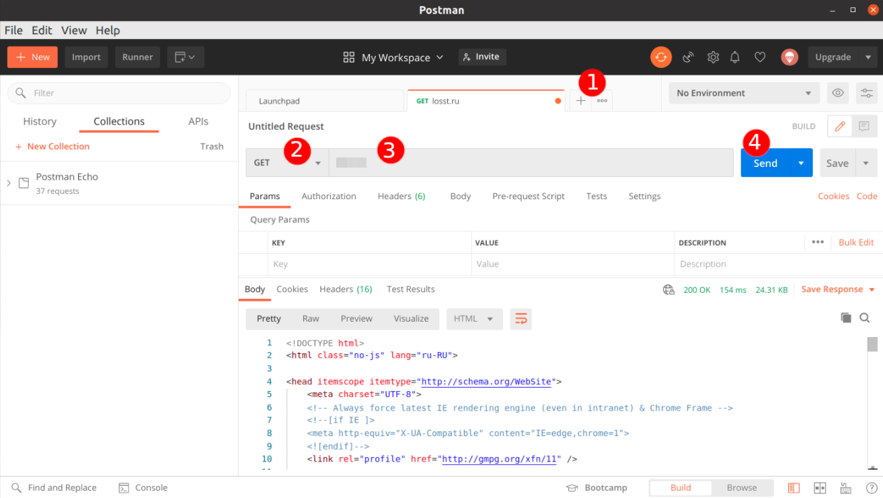Screen dimensions: 883x498
Task: Open a new tab with plus icon
Action: tap(580, 101)
